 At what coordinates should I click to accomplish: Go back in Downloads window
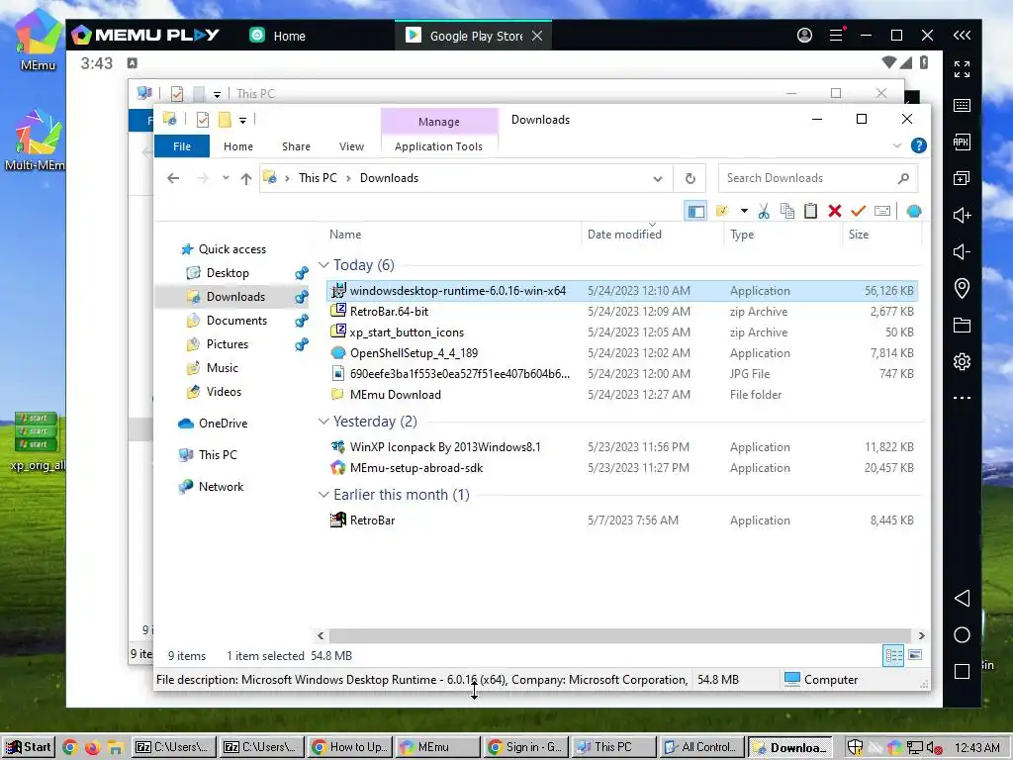pos(173,178)
